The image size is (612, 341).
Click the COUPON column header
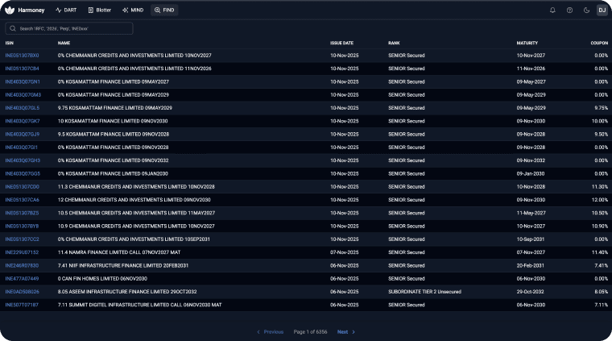tap(599, 43)
